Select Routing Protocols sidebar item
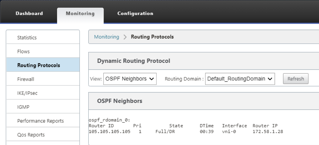Image resolution: width=319 pixels, height=145 pixels. pyautogui.click(x=43, y=65)
